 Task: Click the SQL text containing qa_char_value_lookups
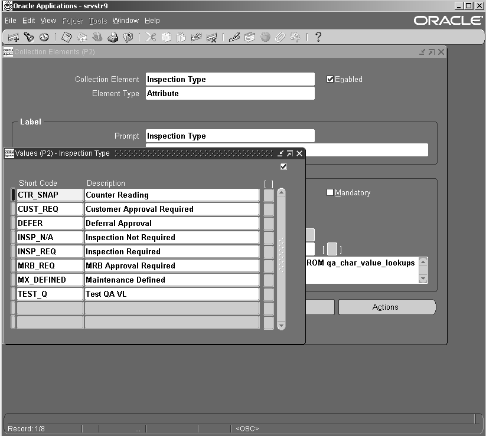[x=362, y=270]
